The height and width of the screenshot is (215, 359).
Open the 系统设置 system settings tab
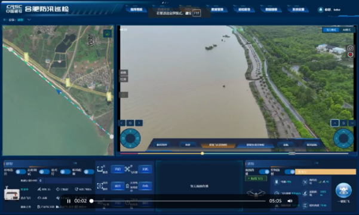(298, 10)
